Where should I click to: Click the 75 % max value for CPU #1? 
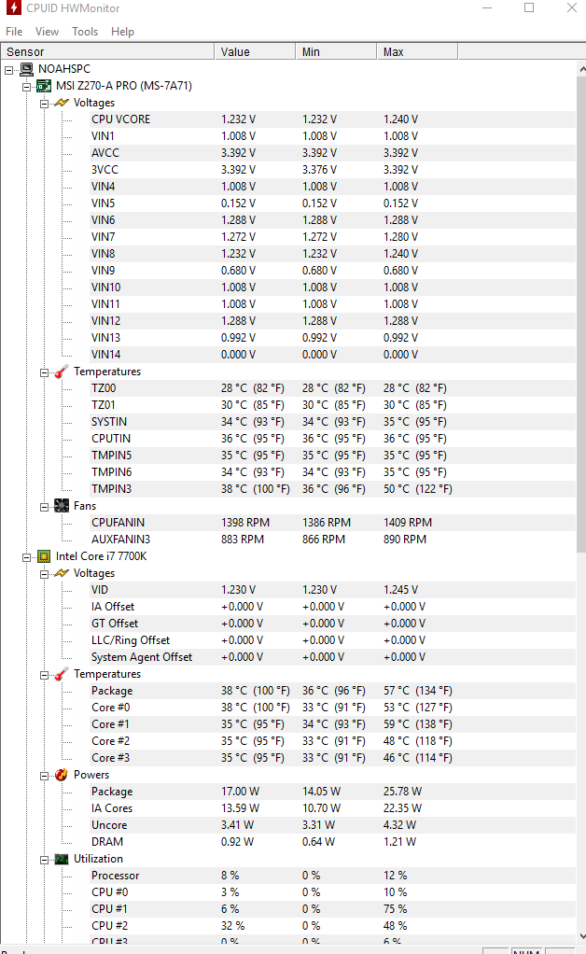(395, 909)
